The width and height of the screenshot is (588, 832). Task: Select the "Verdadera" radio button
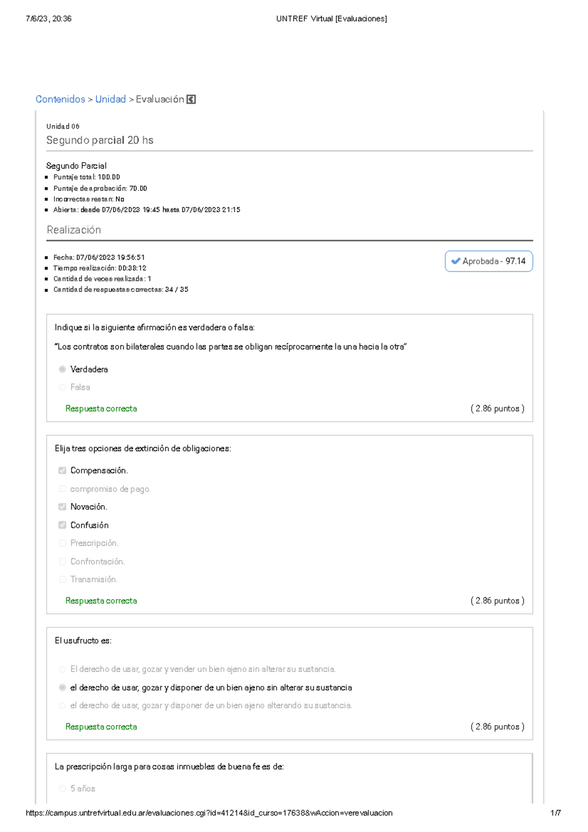(x=62, y=369)
